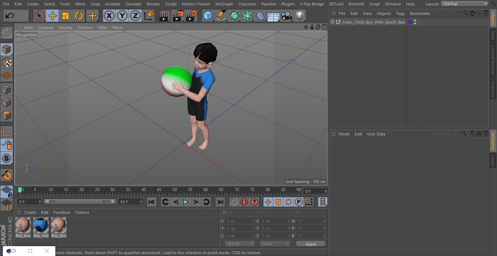497x256 pixels.
Task: Click the H rotation input field
Action: click(x=311, y=221)
